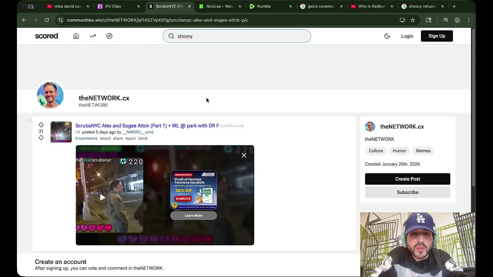Close the embedded video ad overlay
The image size is (493, 277).
click(x=244, y=155)
